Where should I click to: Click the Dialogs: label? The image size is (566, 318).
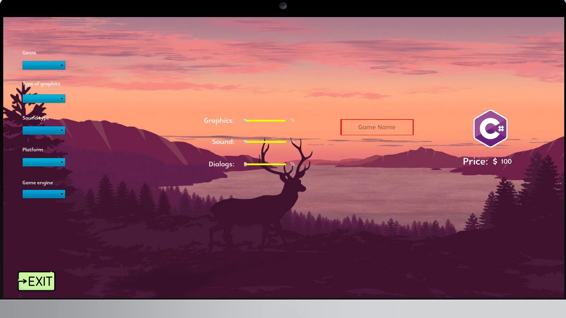pyautogui.click(x=221, y=164)
